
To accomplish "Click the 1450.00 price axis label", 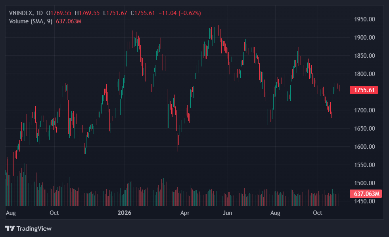I will [364, 201].
